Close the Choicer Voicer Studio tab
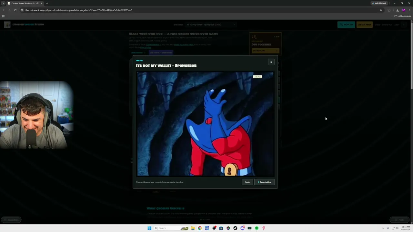 (41, 3)
